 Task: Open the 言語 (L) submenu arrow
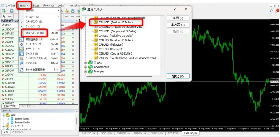click(58, 11)
